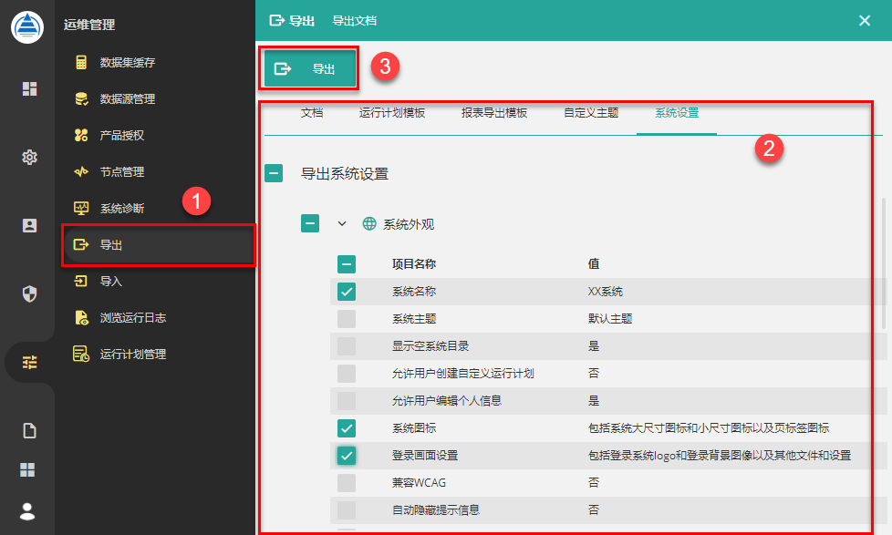The width and height of the screenshot is (892, 535).
Task: Enable the 系统主题 checkbox
Action: (347, 319)
